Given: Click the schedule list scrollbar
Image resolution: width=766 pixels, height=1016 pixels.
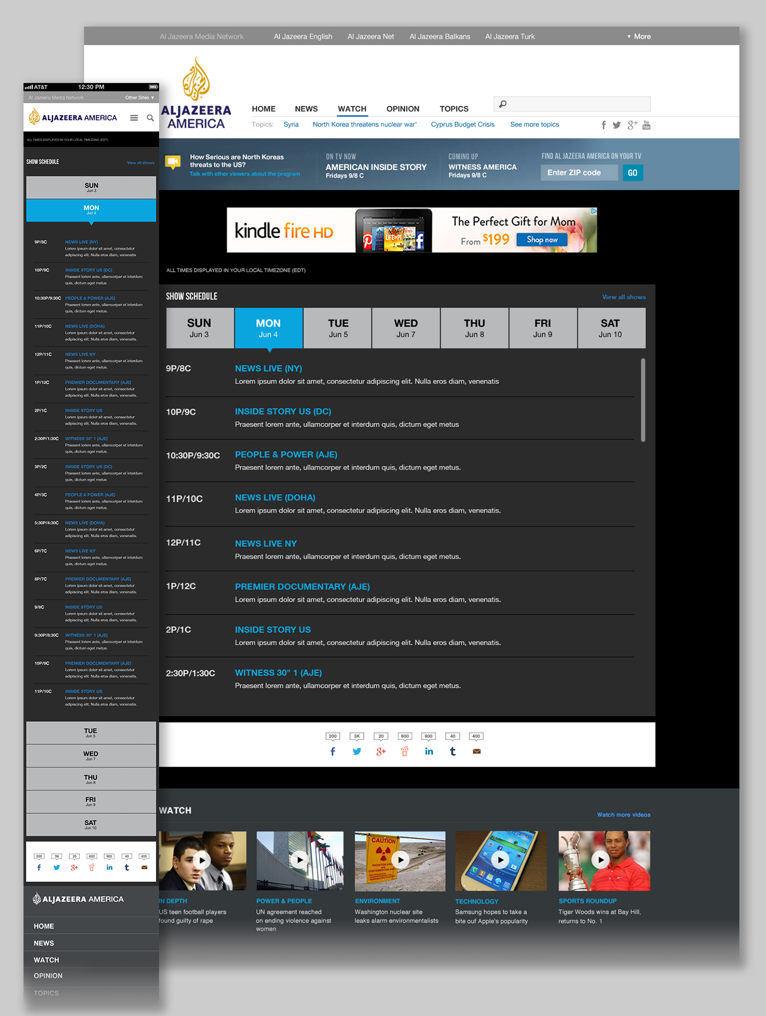Looking at the screenshot, I should [x=643, y=400].
